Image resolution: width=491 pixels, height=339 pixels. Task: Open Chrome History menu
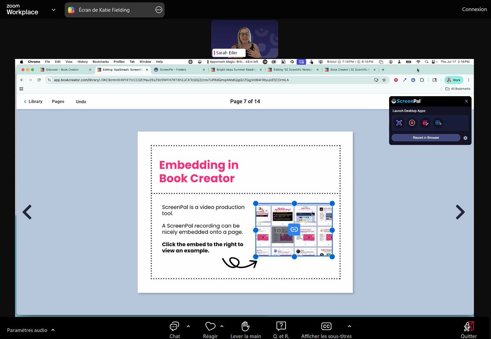(83, 62)
